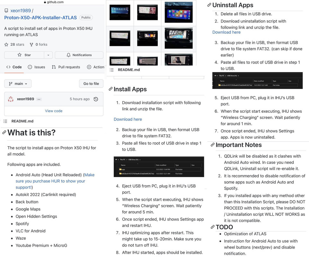Screen dimensions: 309x257
Task: Switch to the Issues tab
Action: [x=37, y=67]
